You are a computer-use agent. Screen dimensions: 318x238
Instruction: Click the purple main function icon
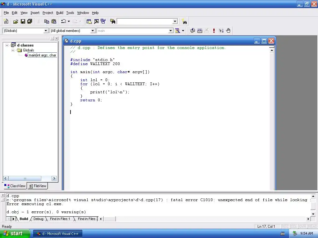pos(26,55)
